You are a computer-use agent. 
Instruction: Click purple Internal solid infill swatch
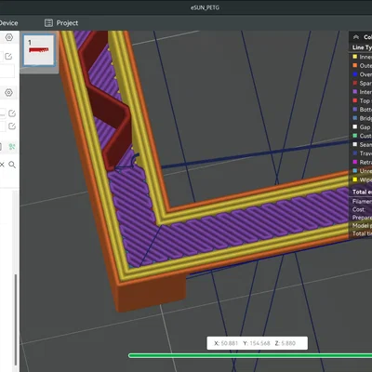click(355, 92)
